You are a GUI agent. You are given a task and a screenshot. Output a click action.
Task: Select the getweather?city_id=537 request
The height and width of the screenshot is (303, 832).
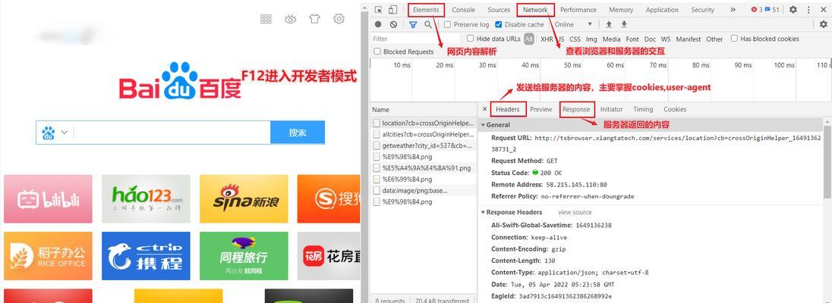click(423, 145)
